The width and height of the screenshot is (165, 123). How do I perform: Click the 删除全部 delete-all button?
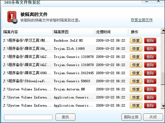[x=131, y=117]
